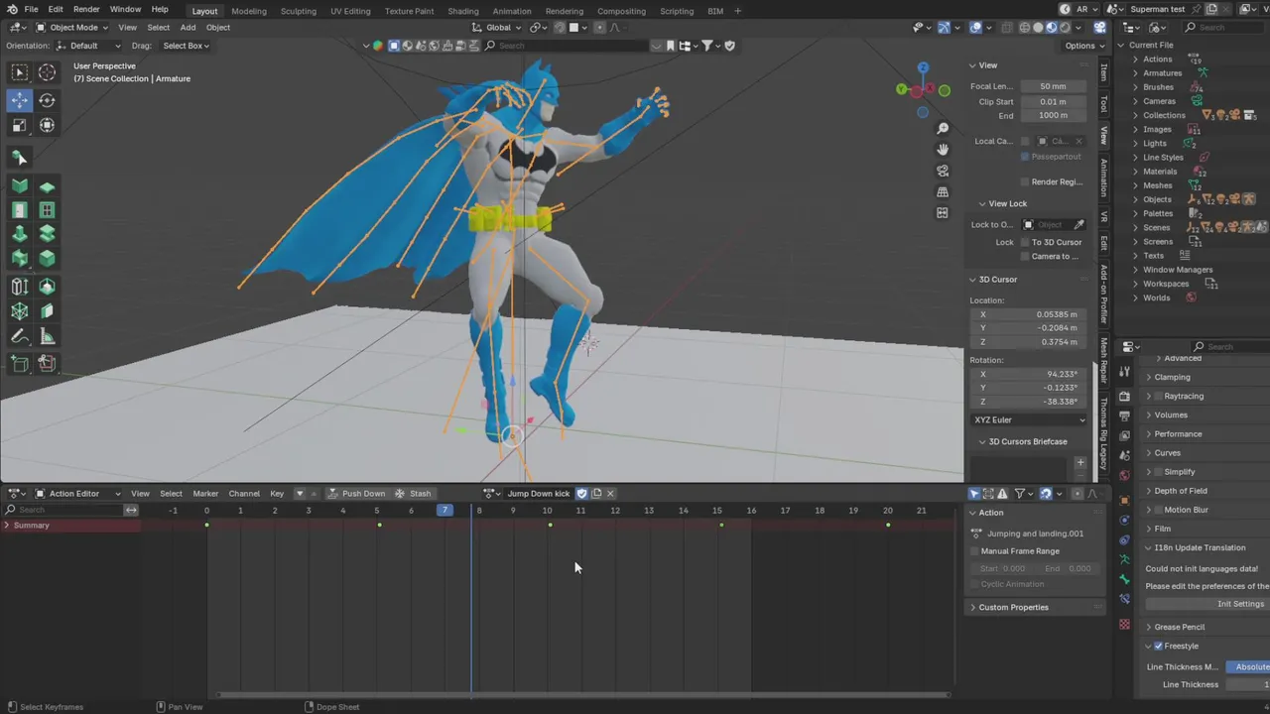Click the pan hand icon in the viewport
Viewport: 1270px width, 714px height.
tap(943, 150)
